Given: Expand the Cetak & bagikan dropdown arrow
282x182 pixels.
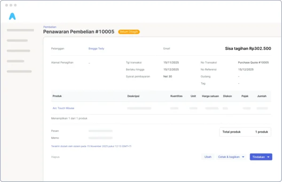Looking at the screenshot, I should pos(243,157).
